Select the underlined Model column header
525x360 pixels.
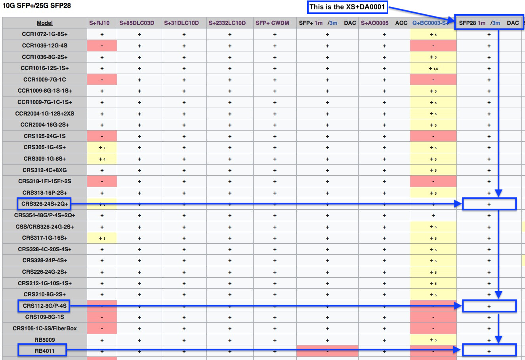45,23
